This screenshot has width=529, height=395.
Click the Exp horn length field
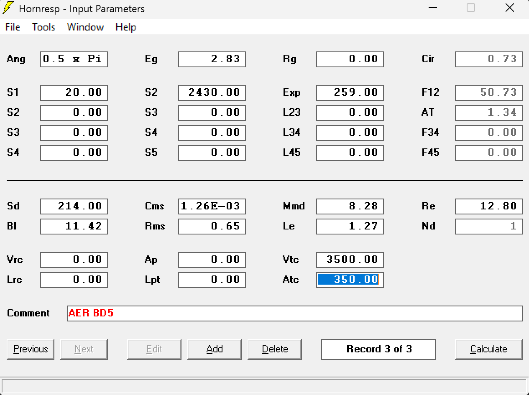click(x=350, y=93)
